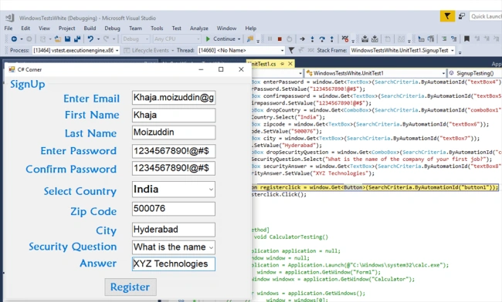Open the Continue button's dropdown arrow
502x302 pixels.
239,39
